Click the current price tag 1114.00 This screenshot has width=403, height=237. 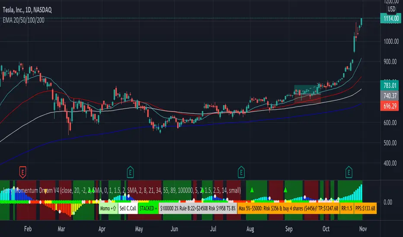pyautogui.click(x=390, y=19)
